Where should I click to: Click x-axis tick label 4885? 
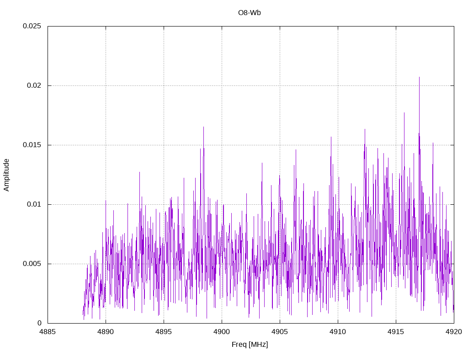48,332
